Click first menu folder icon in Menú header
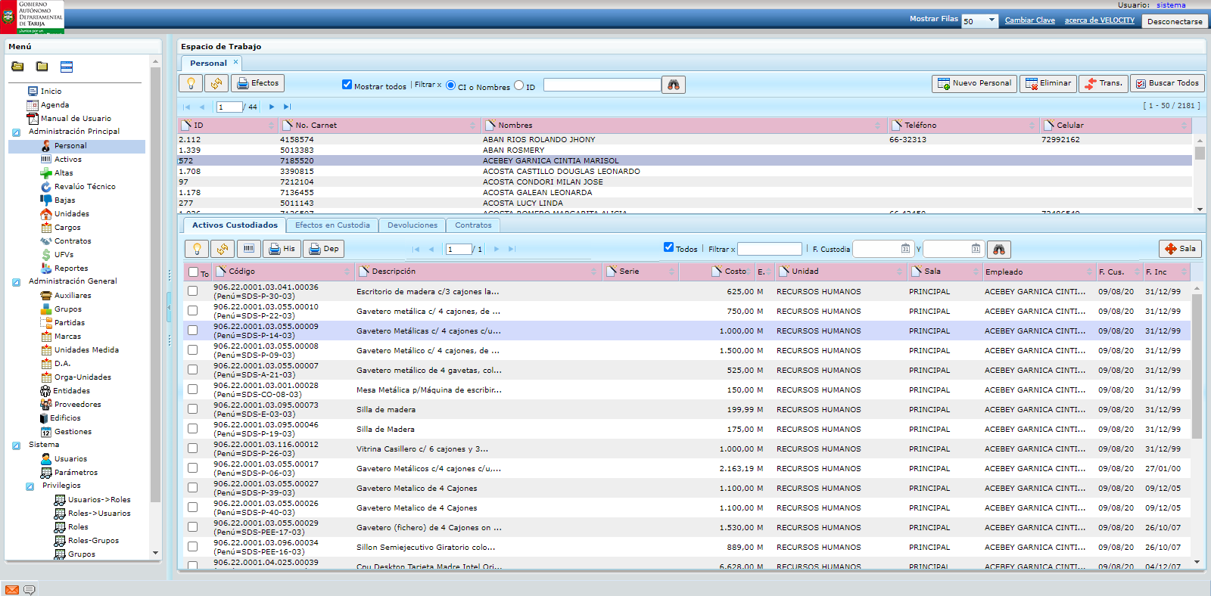This screenshot has height=596, width=1211. 17,67
